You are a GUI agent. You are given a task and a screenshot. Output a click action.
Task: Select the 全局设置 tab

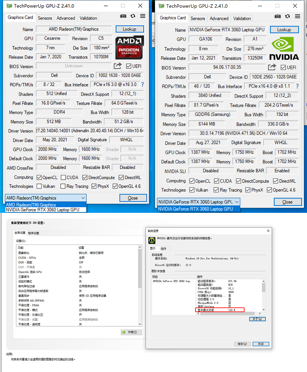point(20,233)
